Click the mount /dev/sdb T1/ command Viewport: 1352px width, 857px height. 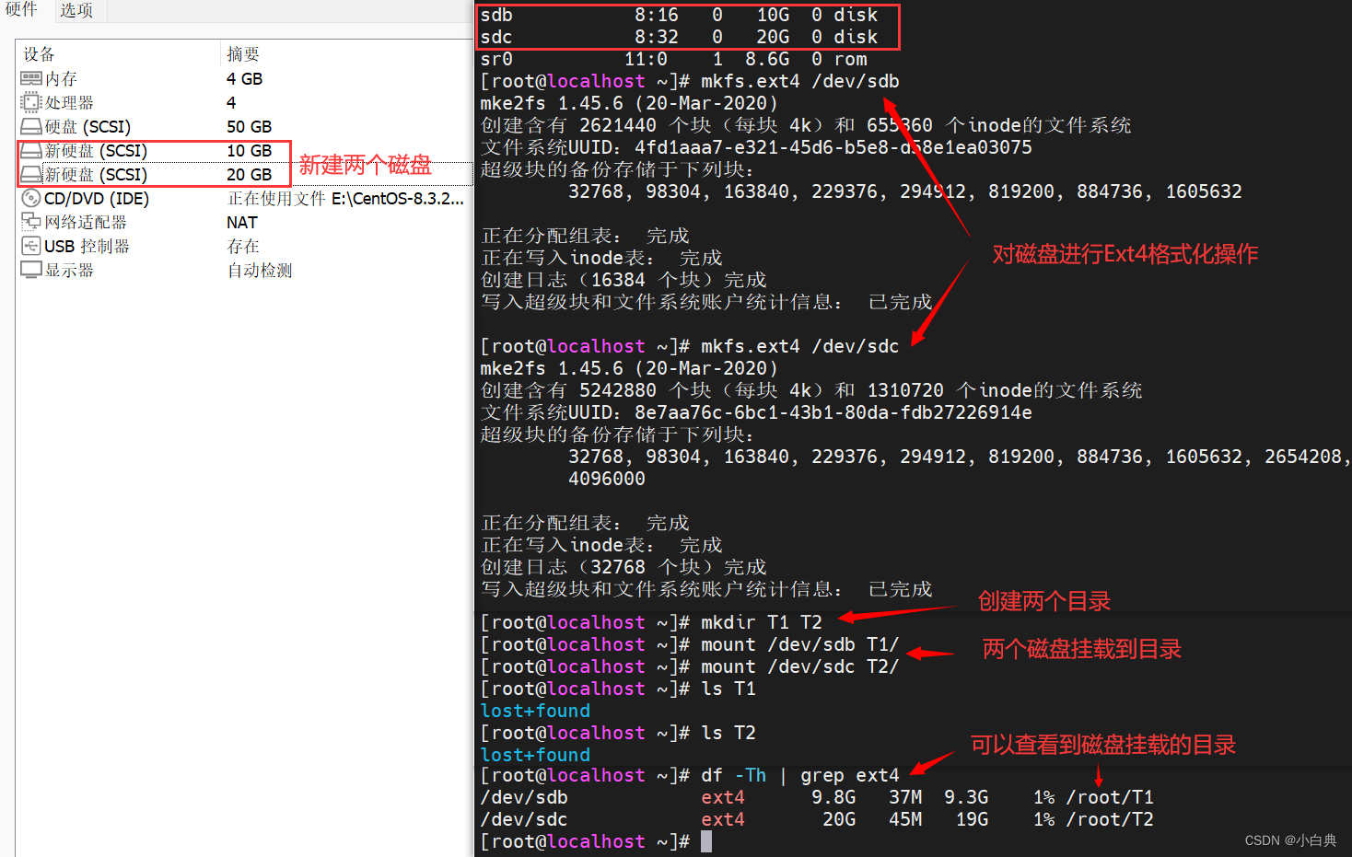[690, 645]
